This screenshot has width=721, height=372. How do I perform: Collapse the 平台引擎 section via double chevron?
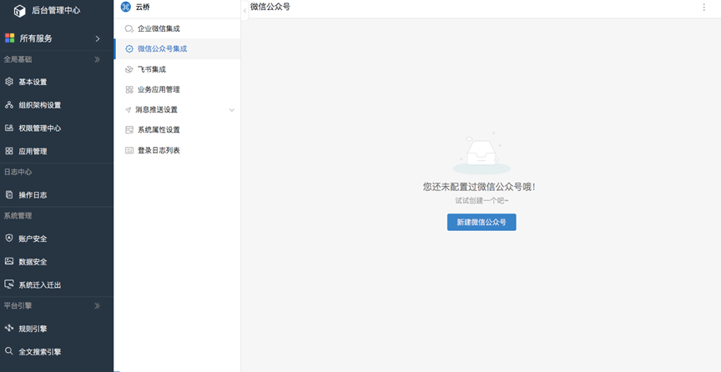[x=97, y=305]
